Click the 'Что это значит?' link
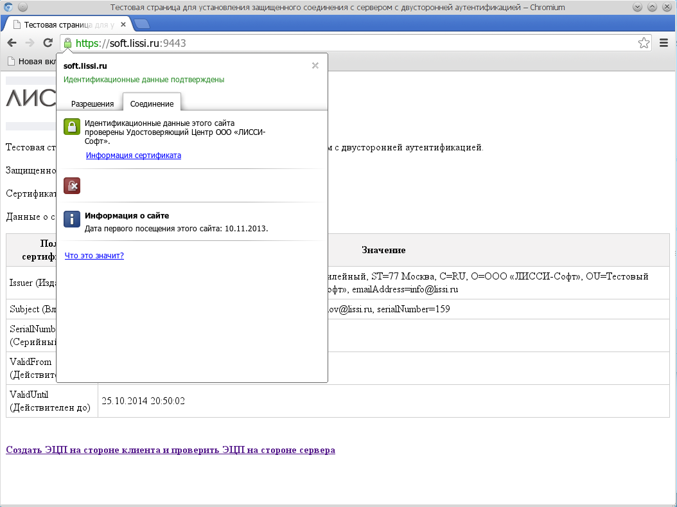This screenshot has height=507, width=677. tap(94, 256)
